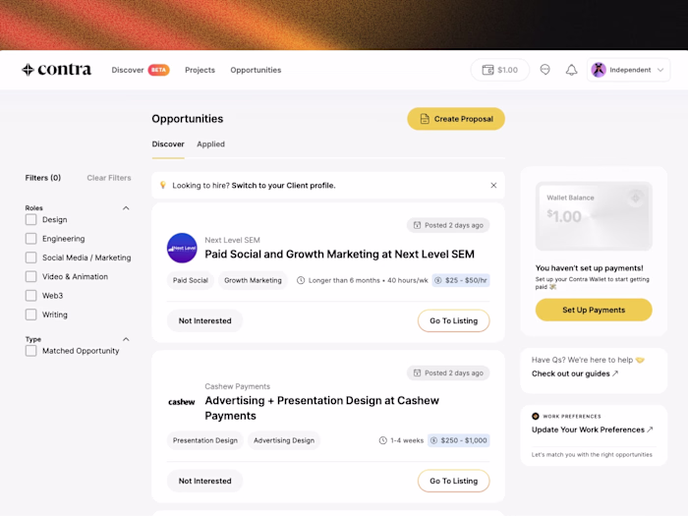The image size is (688, 516).
Task: Open the messages chat bubble icon
Action: pos(545,70)
